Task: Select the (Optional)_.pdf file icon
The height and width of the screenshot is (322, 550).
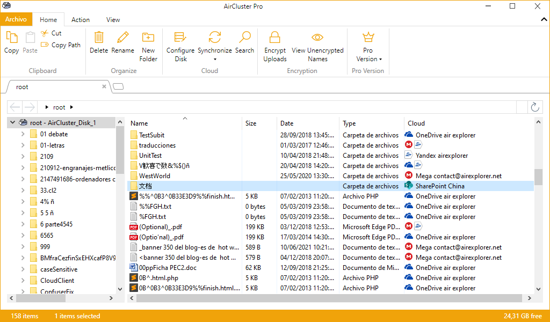Action: 134,226
